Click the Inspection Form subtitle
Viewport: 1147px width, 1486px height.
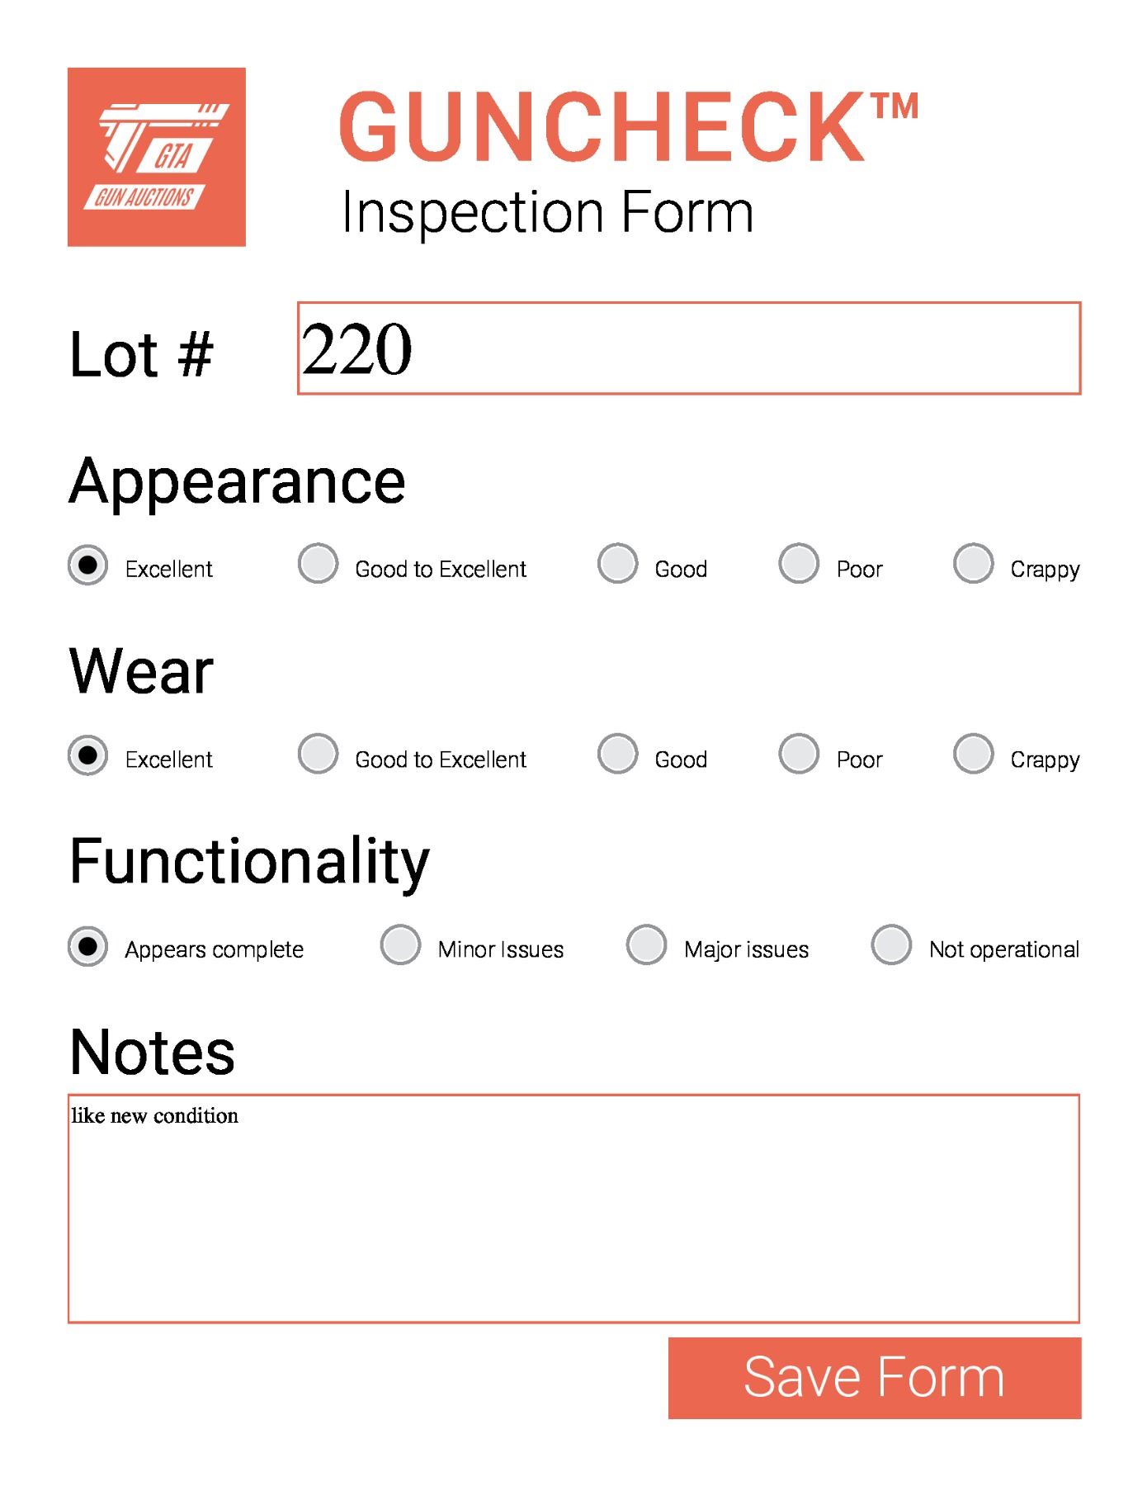[547, 212]
